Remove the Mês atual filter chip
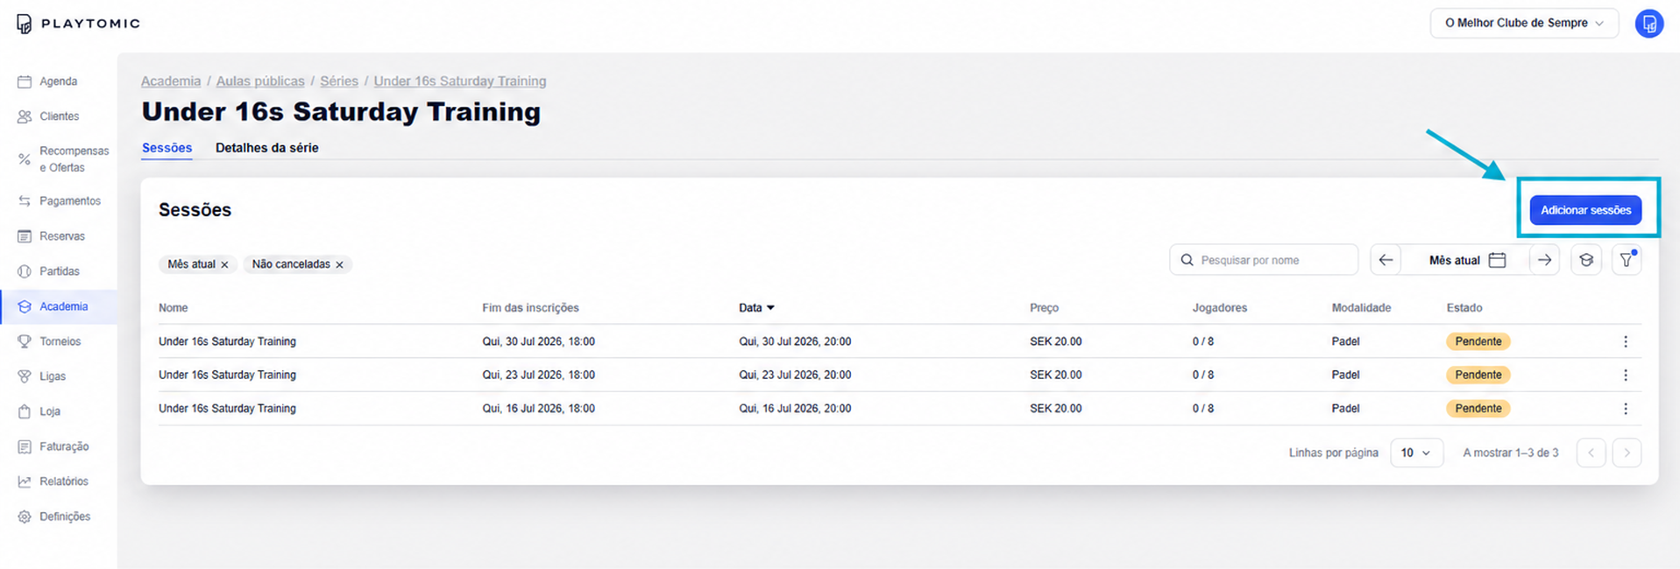Viewport: 1680px width, 569px height. pyautogui.click(x=224, y=264)
